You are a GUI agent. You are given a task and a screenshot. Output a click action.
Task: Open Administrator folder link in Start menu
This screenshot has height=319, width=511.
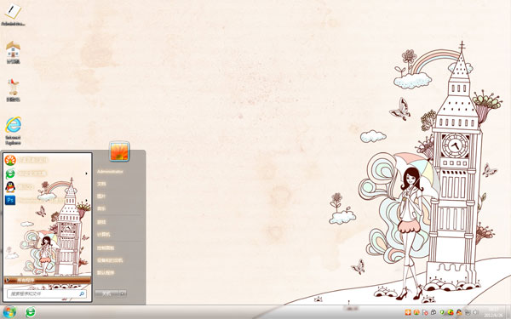tap(110, 171)
